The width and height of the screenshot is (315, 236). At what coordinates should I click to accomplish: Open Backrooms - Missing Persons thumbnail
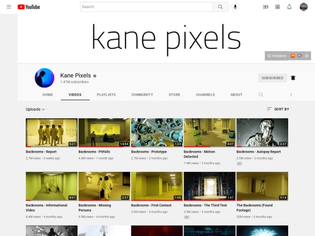click(104, 186)
